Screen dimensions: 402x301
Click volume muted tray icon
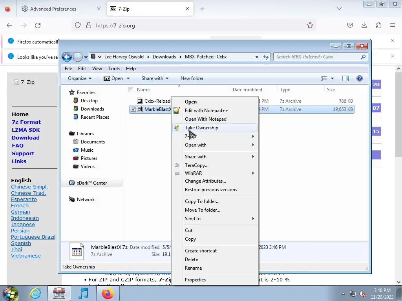coord(362,294)
